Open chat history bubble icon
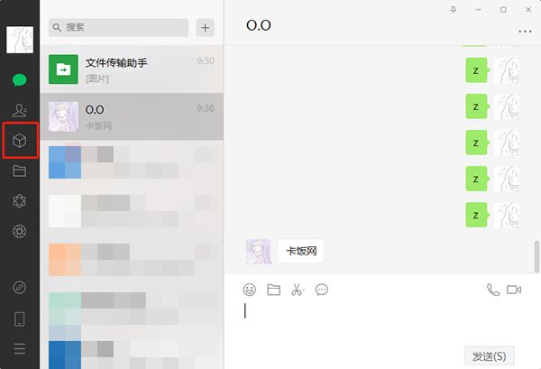 pyautogui.click(x=322, y=290)
